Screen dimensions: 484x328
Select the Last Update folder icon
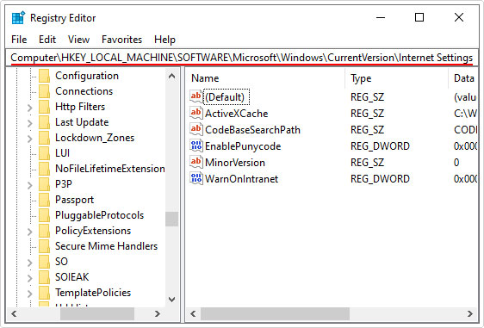(x=44, y=122)
